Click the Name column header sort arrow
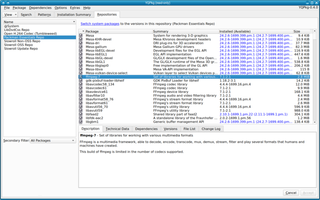320x200 pixels. pos(74,22)
